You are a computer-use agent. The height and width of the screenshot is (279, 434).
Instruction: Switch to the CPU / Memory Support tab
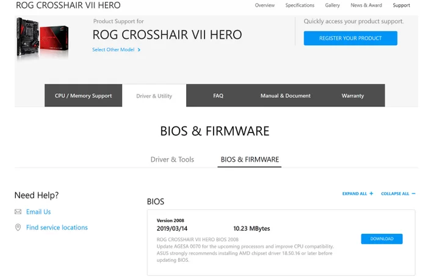(83, 96)
